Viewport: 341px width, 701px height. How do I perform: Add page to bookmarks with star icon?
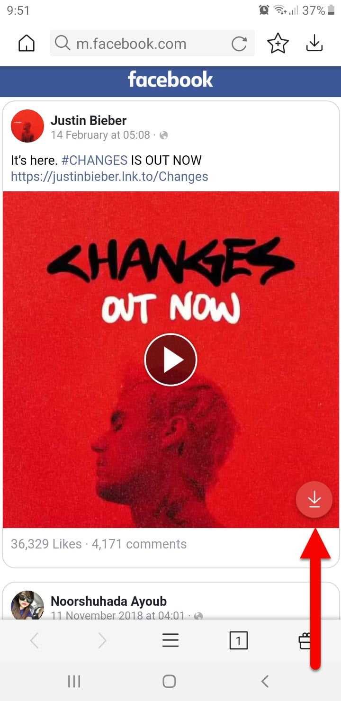tap(278, 44)
